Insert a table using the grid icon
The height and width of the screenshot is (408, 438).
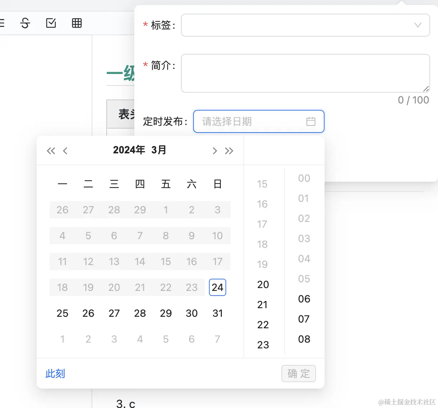pos(77,23)
